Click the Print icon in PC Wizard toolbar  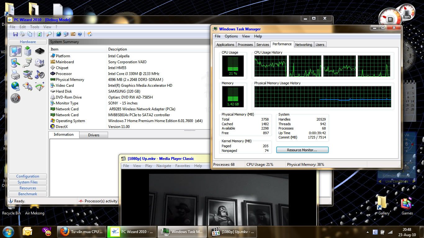pos(23,34)
